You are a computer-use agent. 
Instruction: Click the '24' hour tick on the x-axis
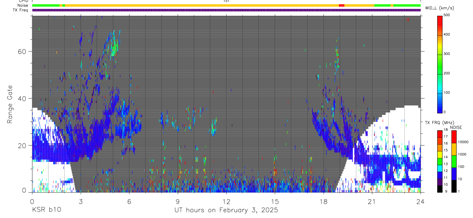click(x=421, y=201)
